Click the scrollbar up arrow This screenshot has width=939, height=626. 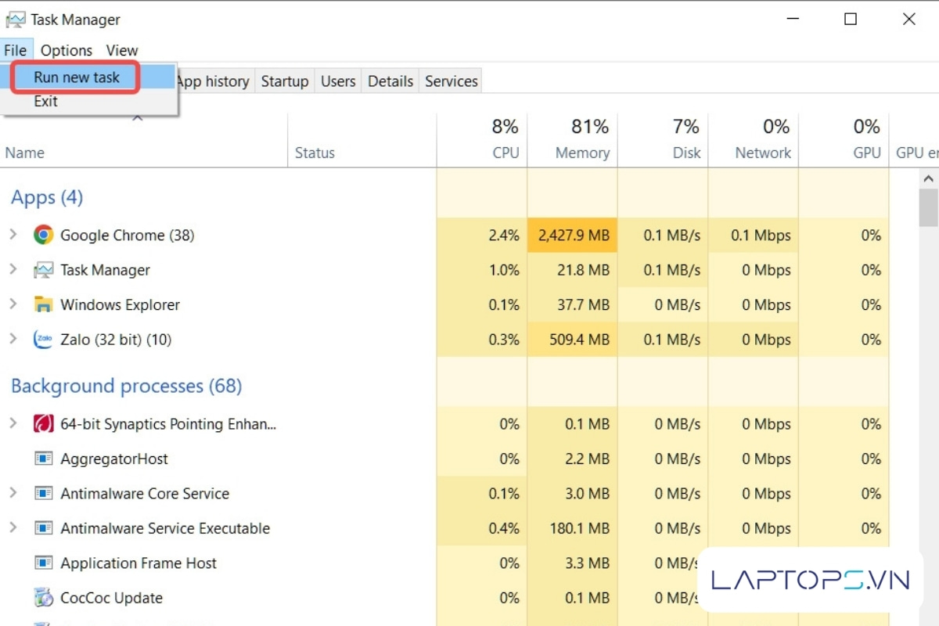[x=929, y=180]
